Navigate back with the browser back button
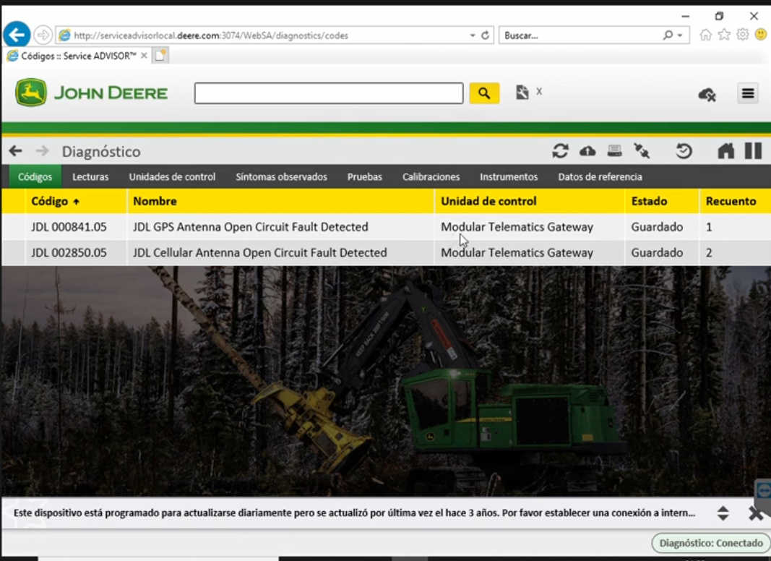This screenshot has height=561, width=771. [x=16, y=34]
